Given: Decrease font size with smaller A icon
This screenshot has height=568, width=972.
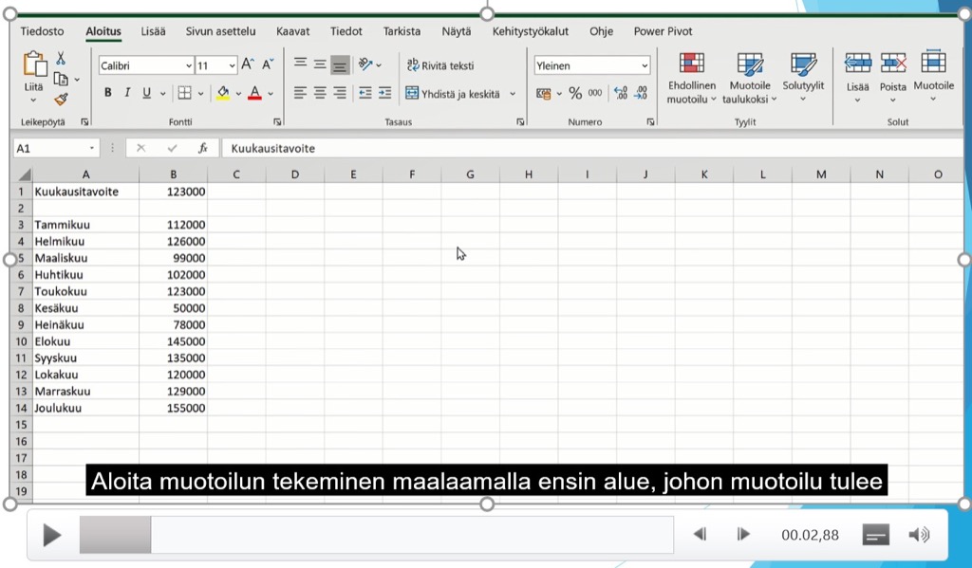Looking at the screenshot, I should [x=268, y=64].
